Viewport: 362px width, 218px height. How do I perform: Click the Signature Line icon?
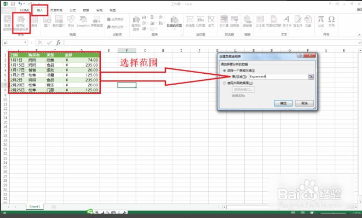click(x=298, y=22)
